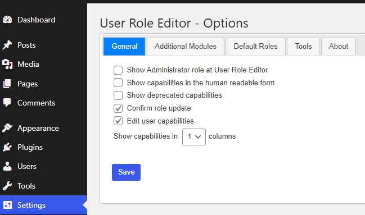The width and height of the screenshot is (365, 215).
Task: Open Posts menu label in sidebar
Action: click(x=26, y=45)
